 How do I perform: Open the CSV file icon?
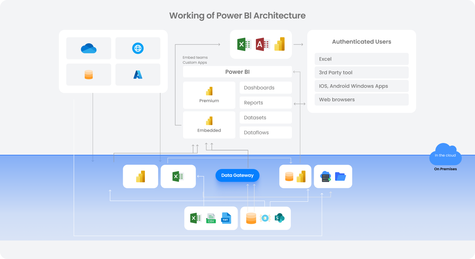point(211,218)
